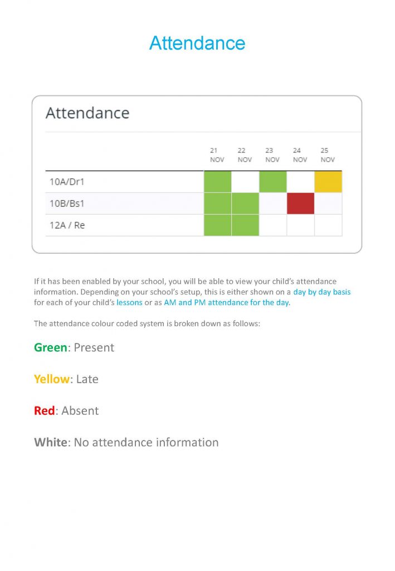The width and height of the screenshot is (395, 571).
Task: Click green cell for 10B/Bs1 on 22 Nov
Action: 245,204
